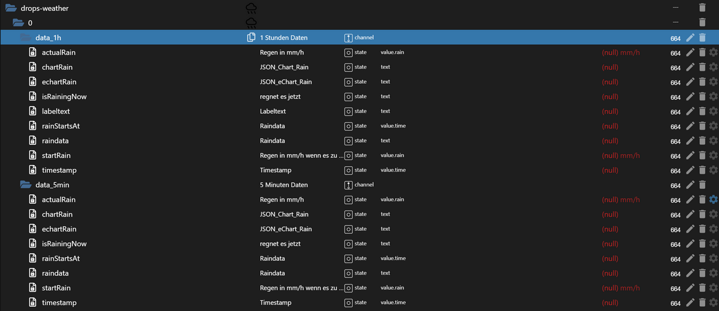Select the rainStartsAt state under data_1h
The width and height of the screenshot is (719, 311).
(61, 126)
